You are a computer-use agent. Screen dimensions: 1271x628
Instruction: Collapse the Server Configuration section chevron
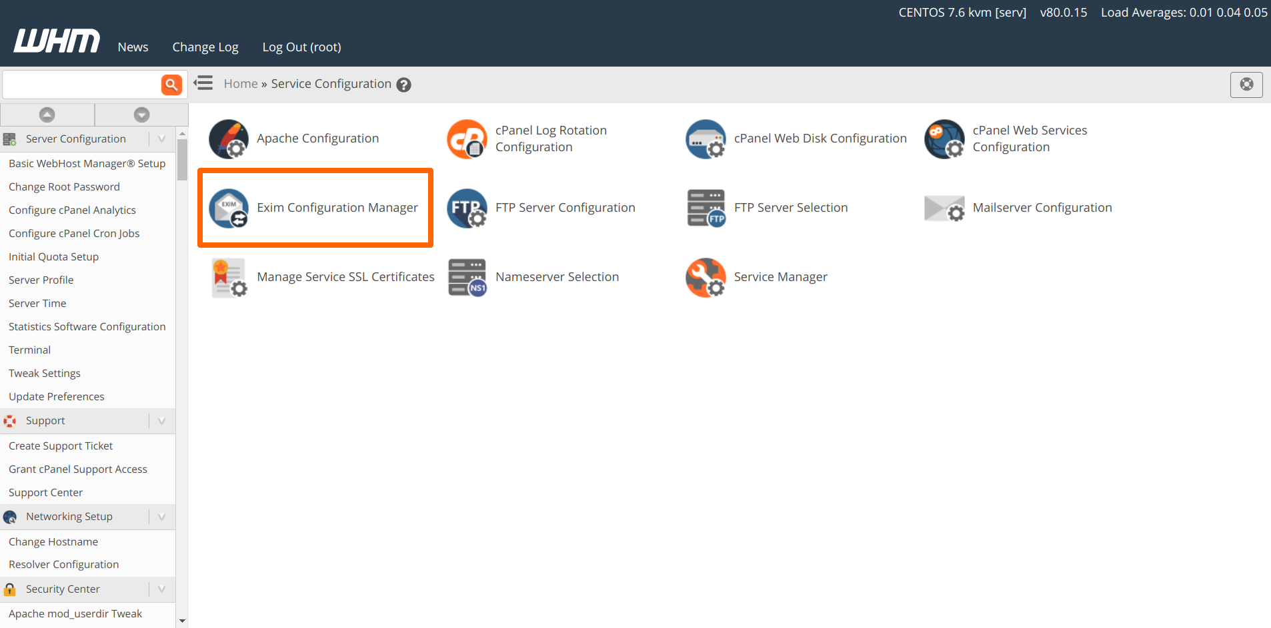[x=161, y=139]
